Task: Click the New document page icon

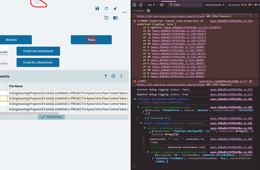Action: point(107,18)
